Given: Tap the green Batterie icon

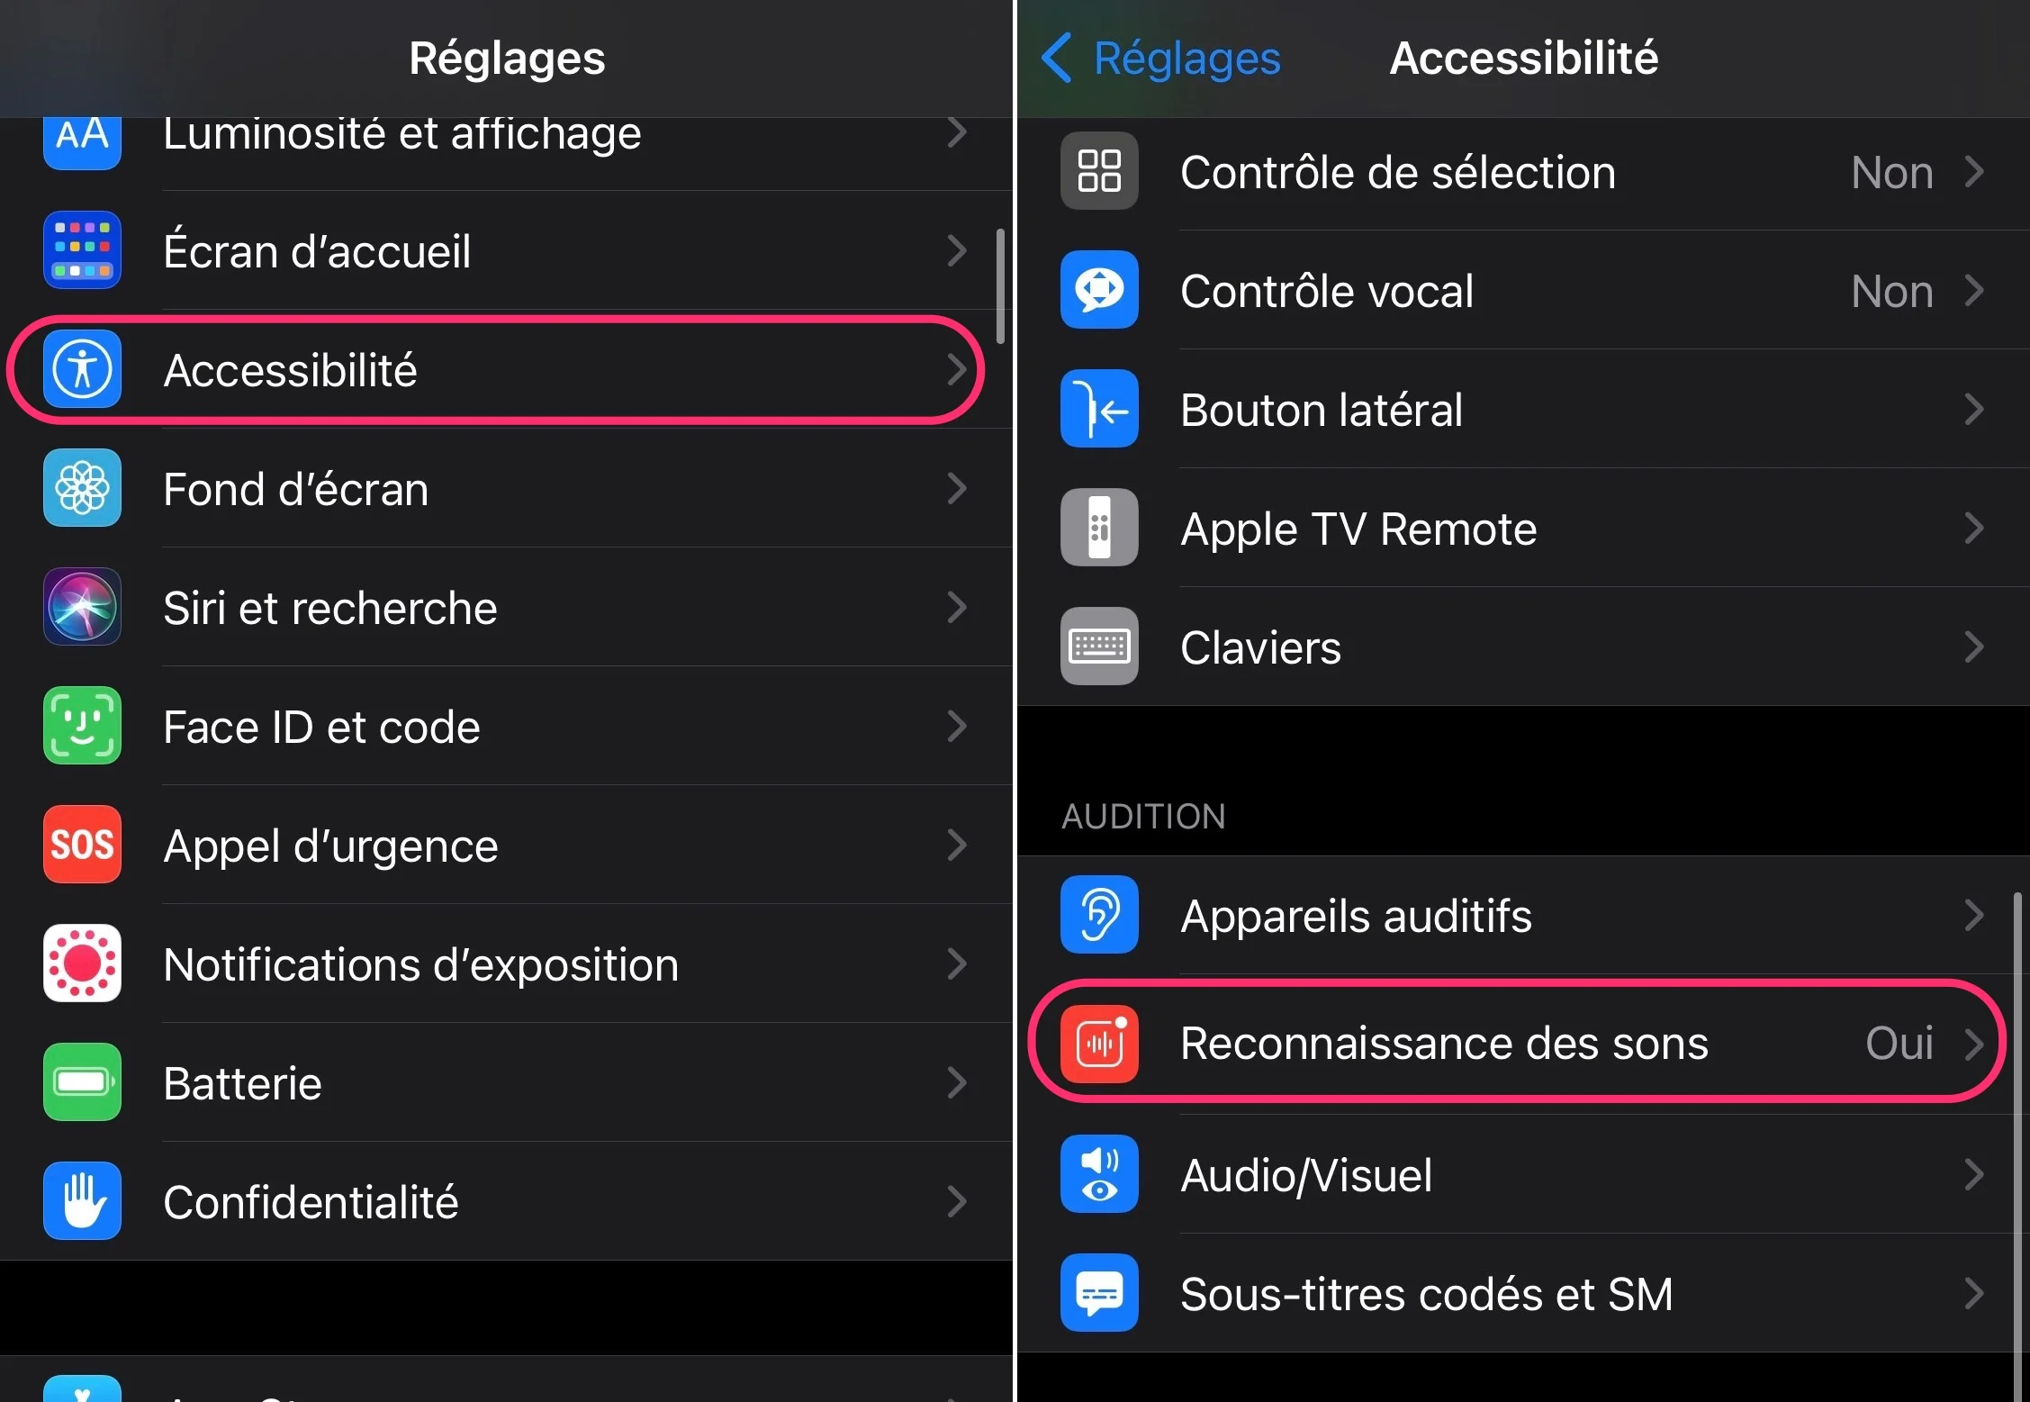Looking at the screenshot, I should (82, 1082).
